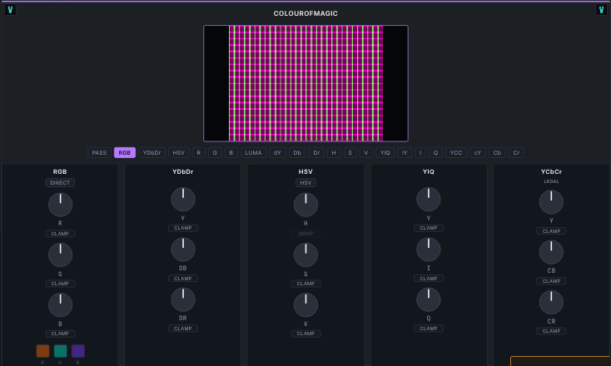Toggle CLAMP under the DR knob
The image size is (611, 366).
click(x=183, y=329)
